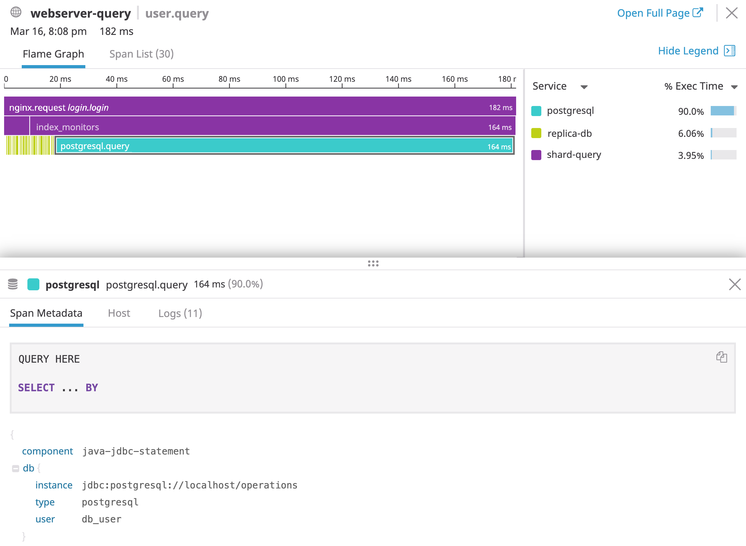Click Hide Legend to collapse the legend
The image size is (746, 546).
(688, 51)
